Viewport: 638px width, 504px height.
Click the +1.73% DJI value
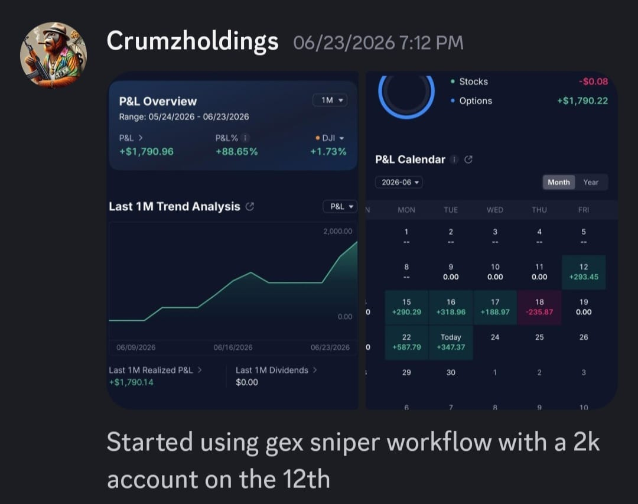pyautogui.click(x=328, y=151)
